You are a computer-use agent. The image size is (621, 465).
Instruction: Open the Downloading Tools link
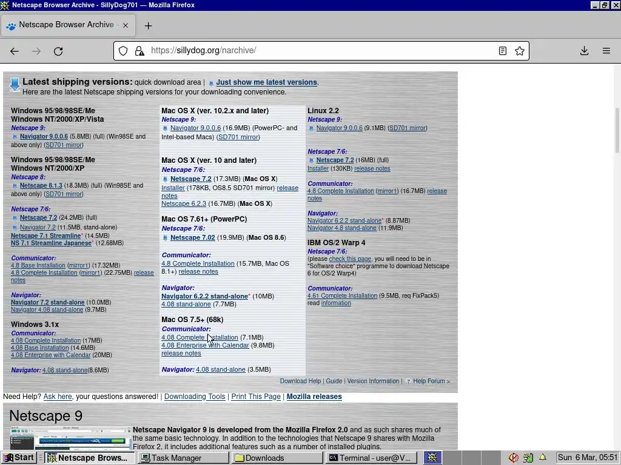coord(195,397)
